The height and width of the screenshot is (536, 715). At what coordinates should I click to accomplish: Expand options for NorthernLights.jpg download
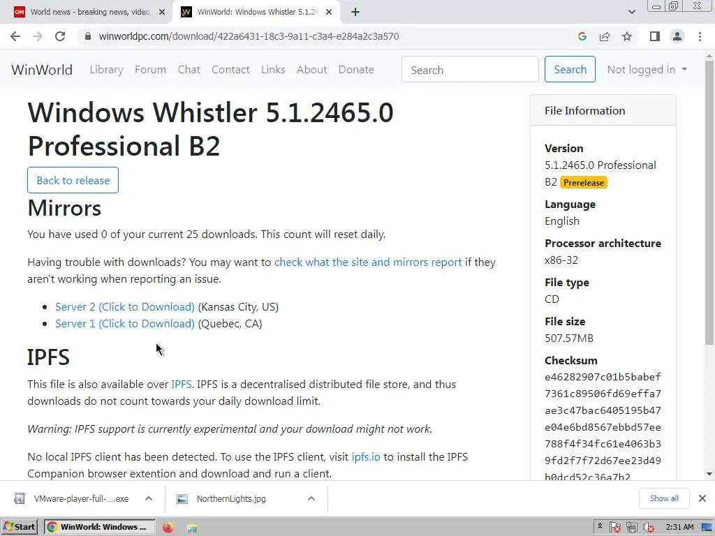(311, 498)
